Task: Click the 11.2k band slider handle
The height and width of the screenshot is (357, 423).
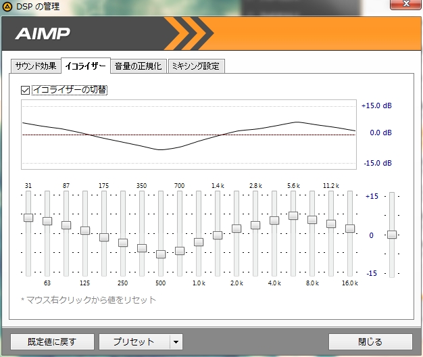Action: pyautogui.click(x=331, y=224)
